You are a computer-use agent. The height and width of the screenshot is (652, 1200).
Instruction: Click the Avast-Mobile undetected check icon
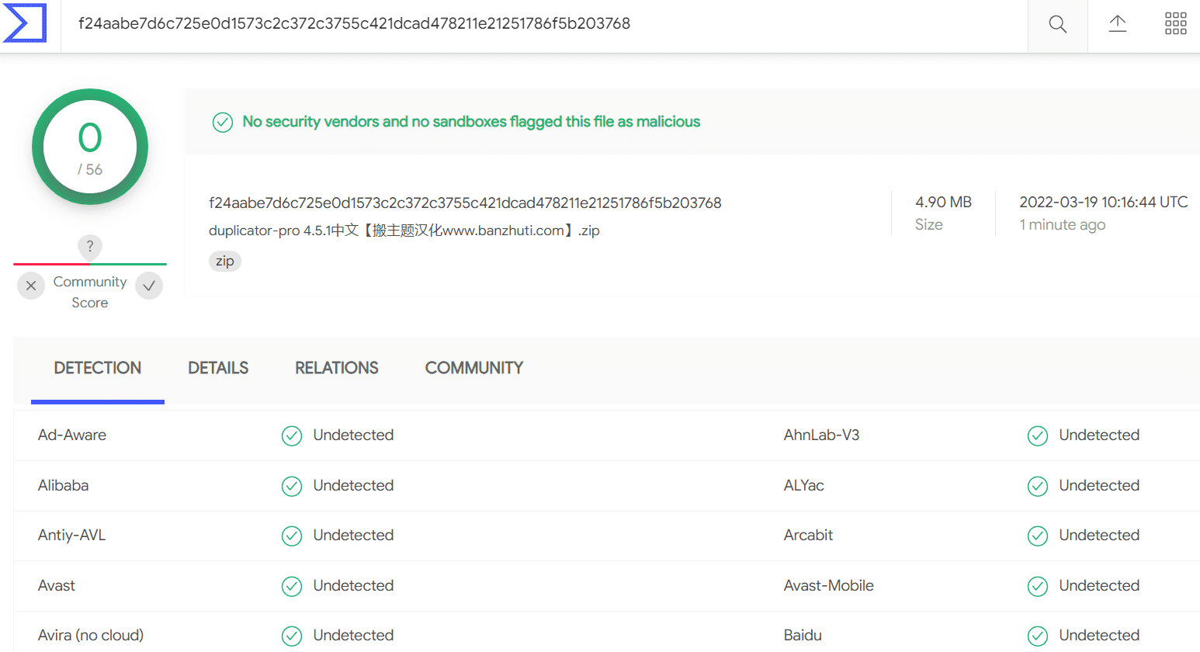[1038, 587]
